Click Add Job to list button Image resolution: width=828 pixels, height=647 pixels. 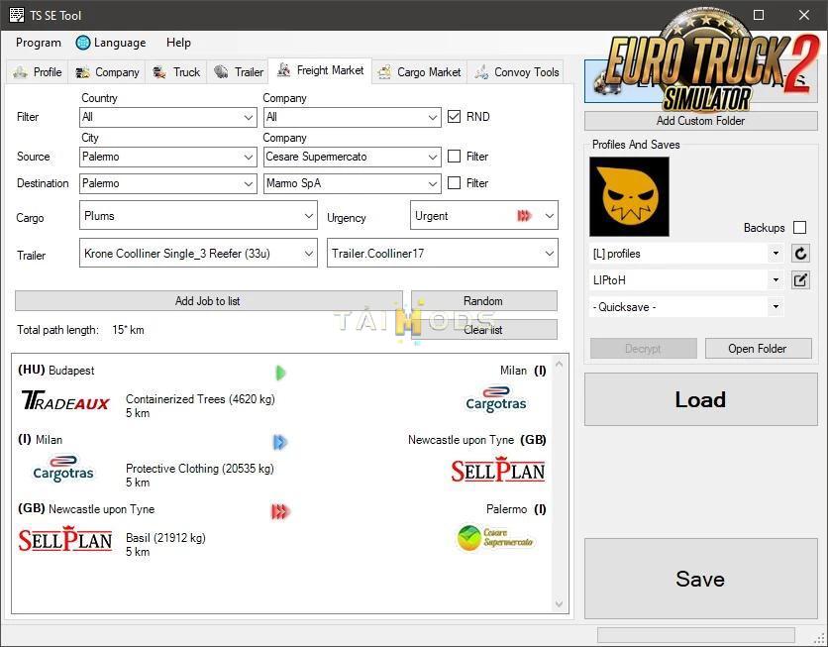pos(209,301)
